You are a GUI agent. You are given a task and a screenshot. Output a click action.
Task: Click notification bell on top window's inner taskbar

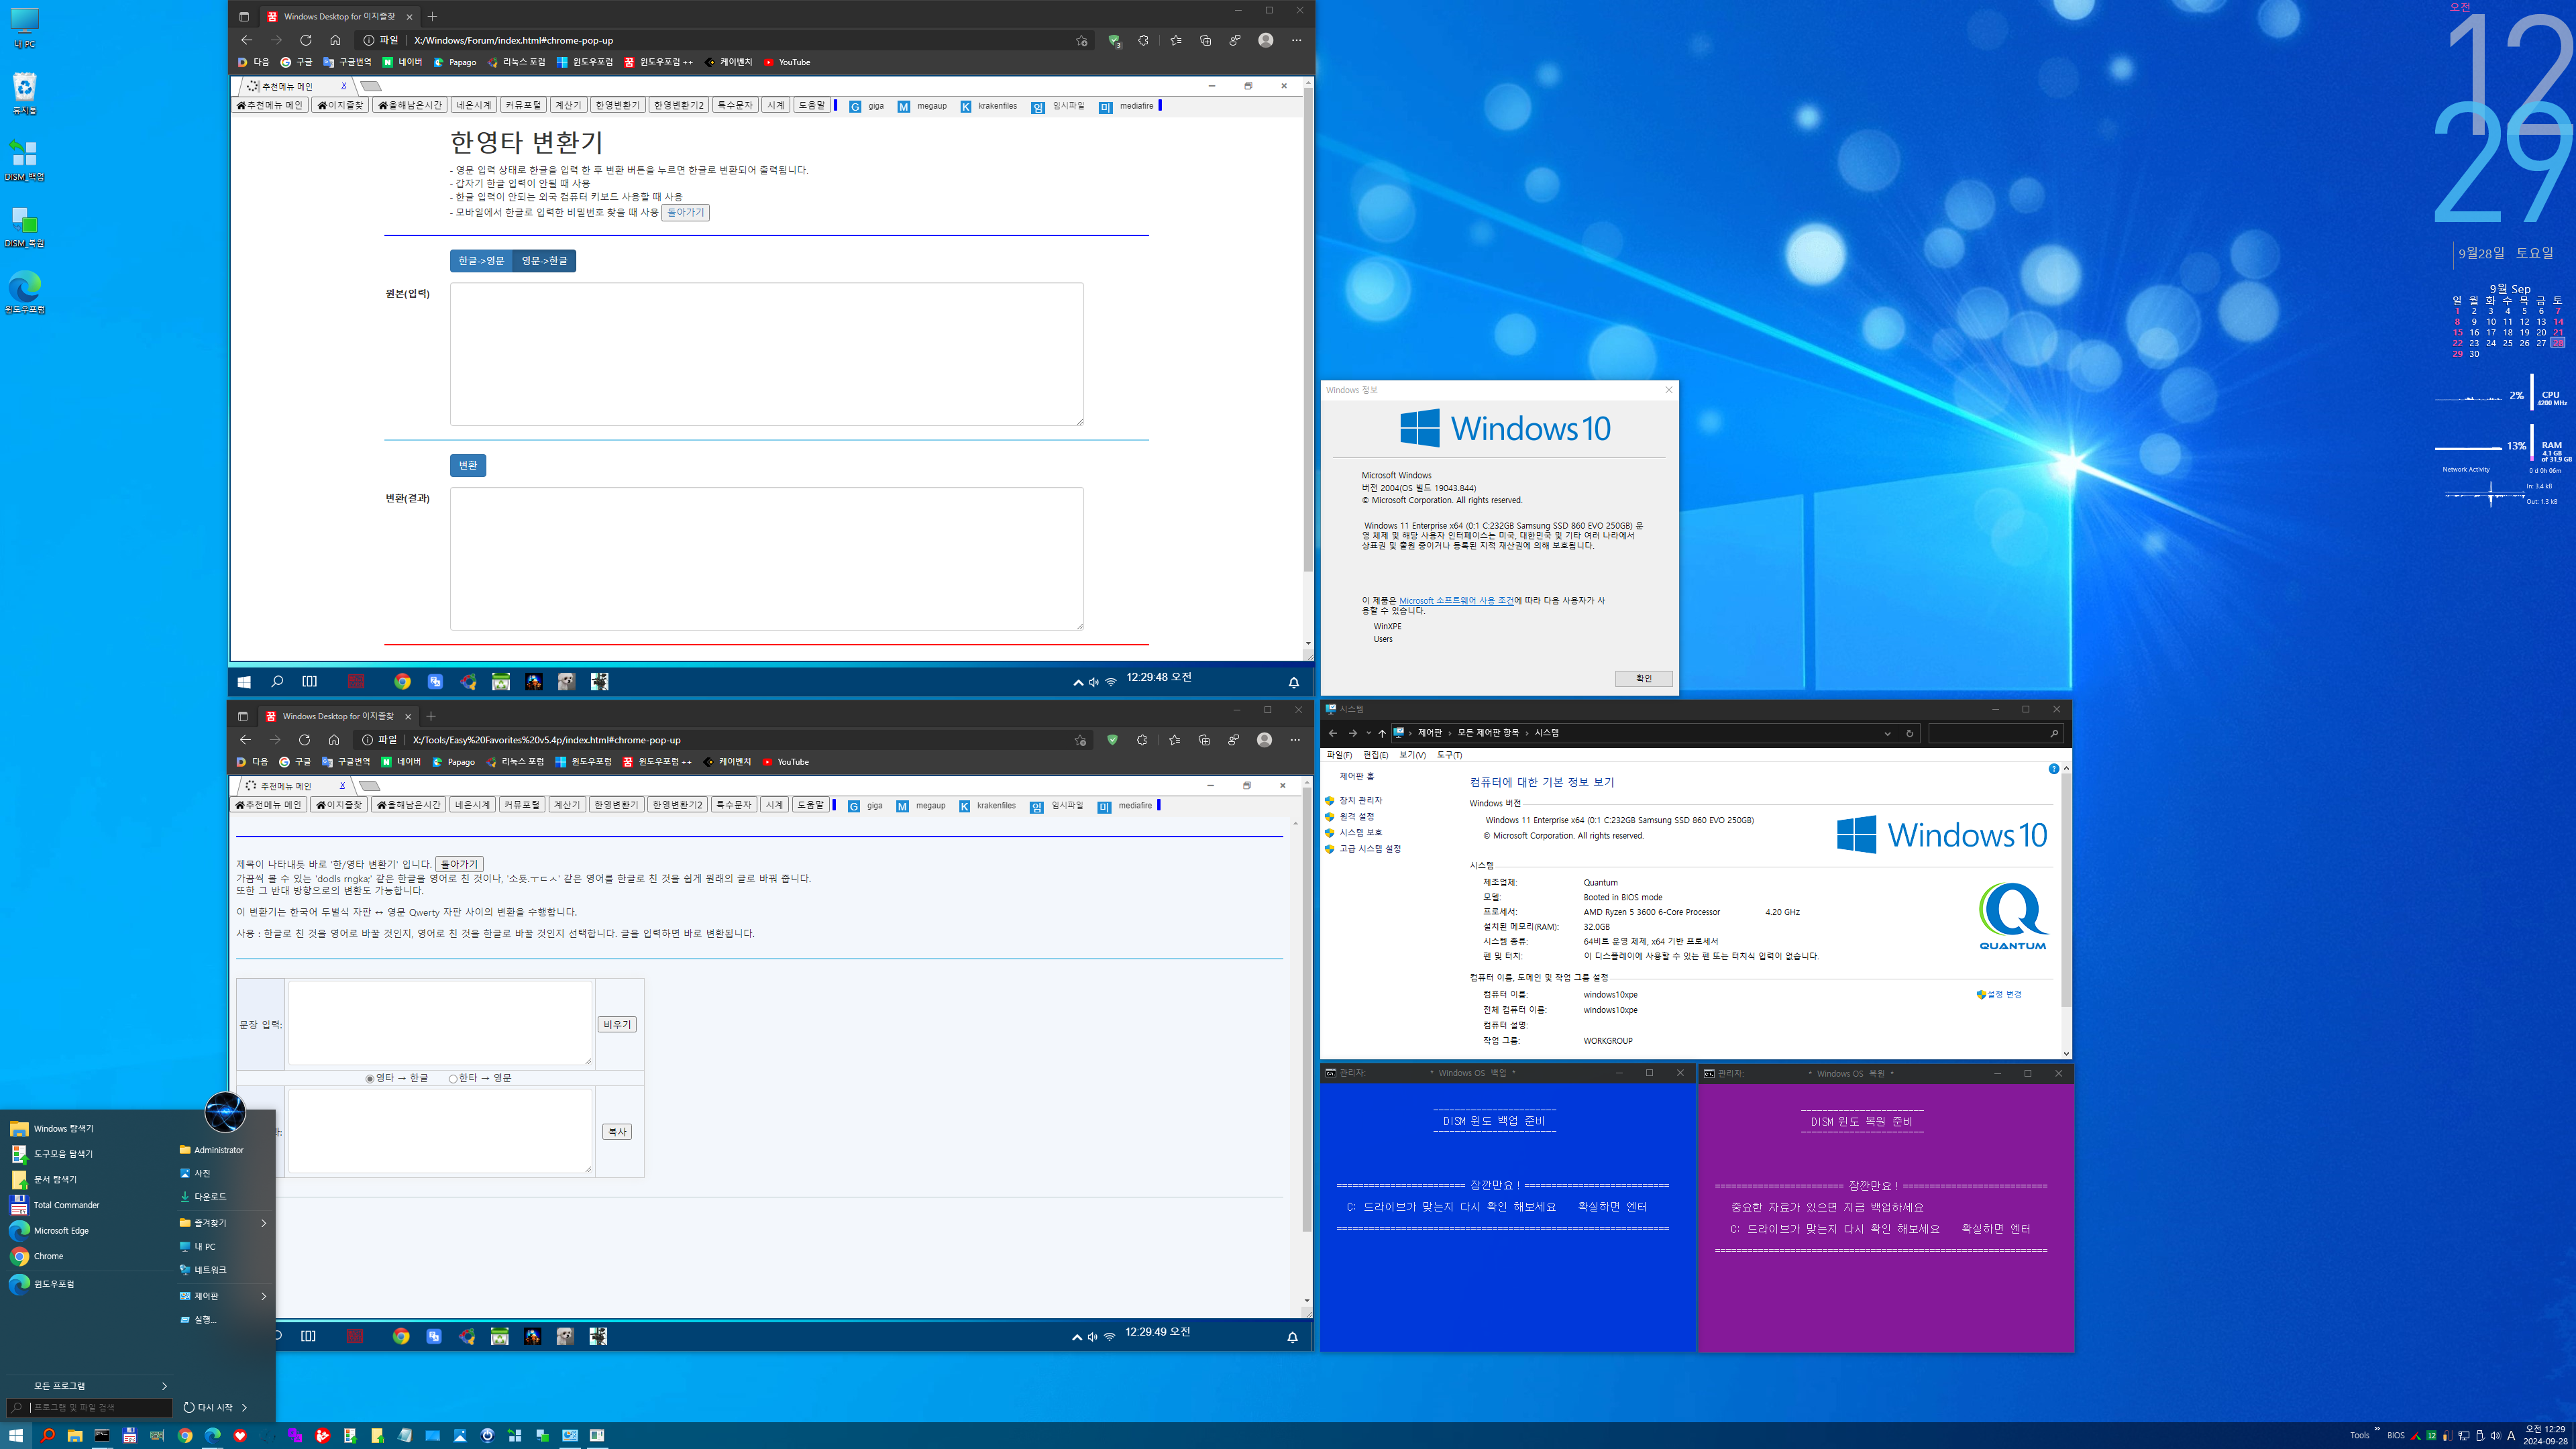pos(1293,682)
